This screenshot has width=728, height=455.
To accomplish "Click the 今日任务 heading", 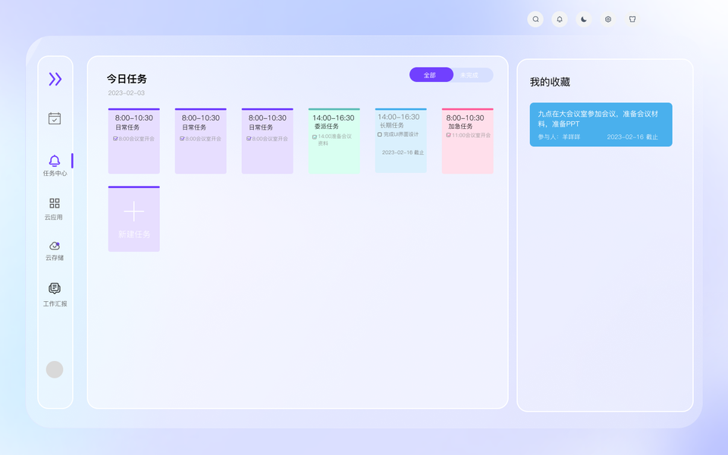I will click(x=127, y=79).
